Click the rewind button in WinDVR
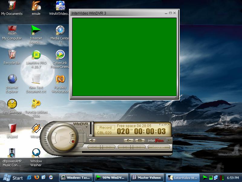The image size is (242, 182). 94,147
